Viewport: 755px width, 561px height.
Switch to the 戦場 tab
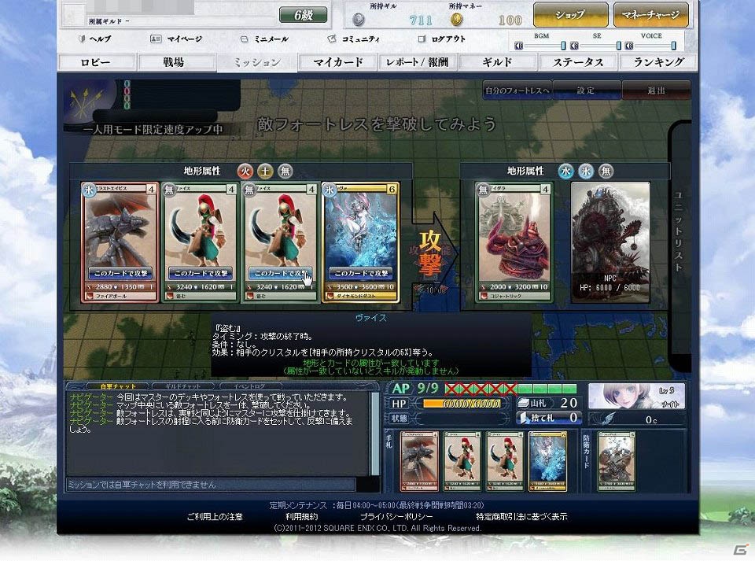click(x=176, y=63)
